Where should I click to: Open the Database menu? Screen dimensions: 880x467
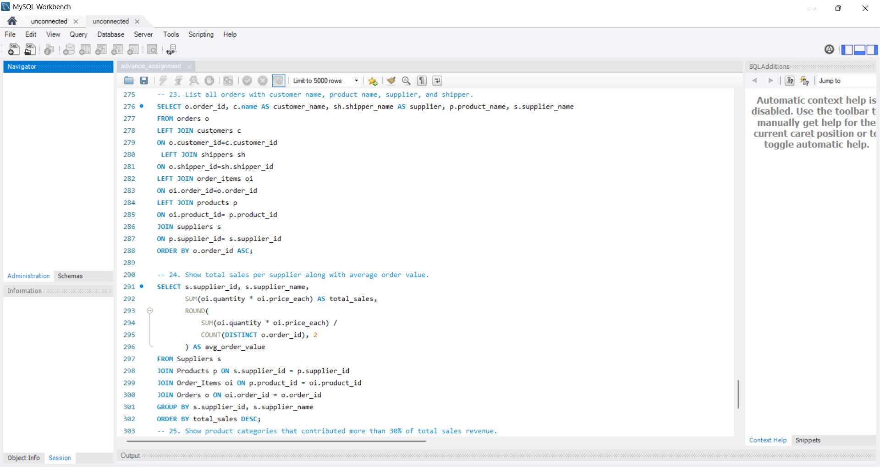(x=110, y=34)
